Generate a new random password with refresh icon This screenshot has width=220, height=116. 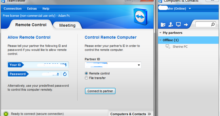pyautogui.click(x=65, y=74)
